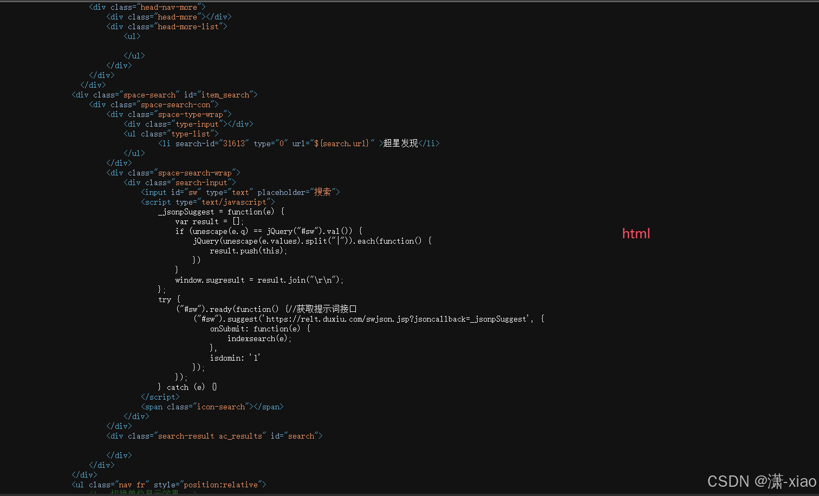This screenshot has width=819, height=496.
Task: Click the closing /script tag line
Action: [160, 397]
